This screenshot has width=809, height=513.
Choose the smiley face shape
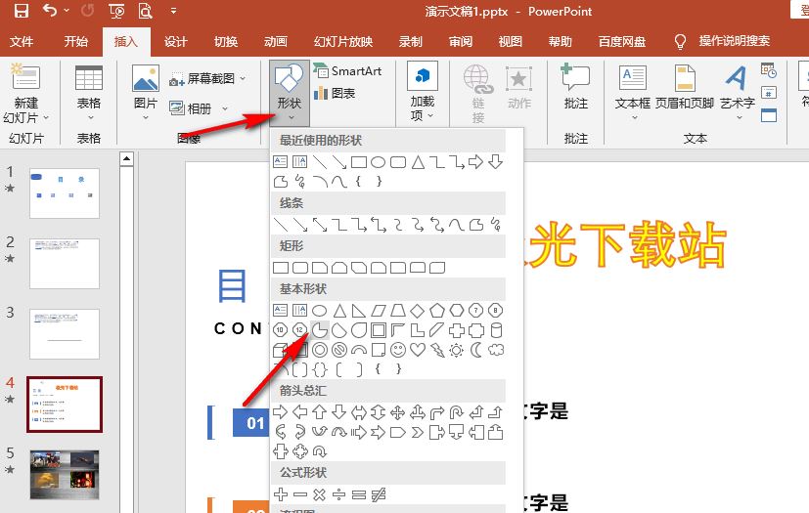(397, 349)
